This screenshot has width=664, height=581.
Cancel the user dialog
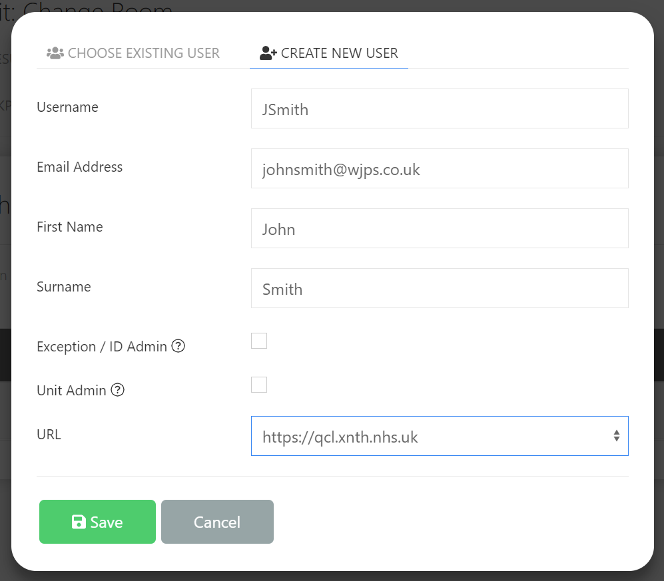point(217,522)
